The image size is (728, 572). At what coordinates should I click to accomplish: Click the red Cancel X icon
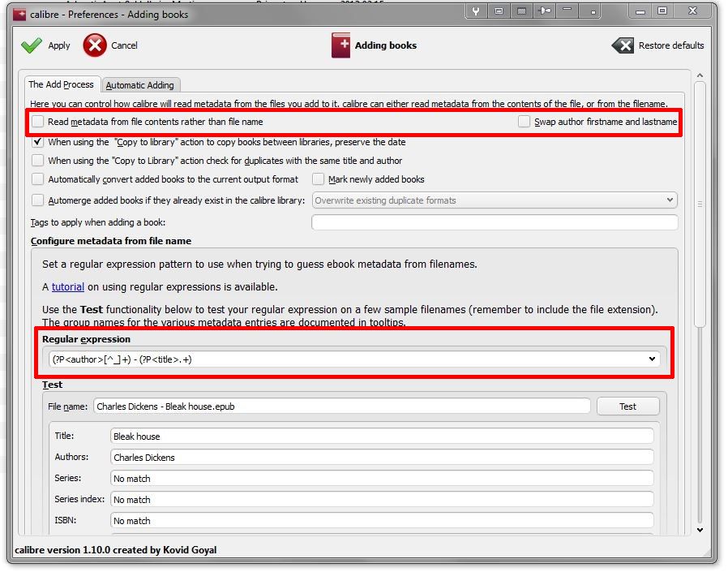pos(95,45)
